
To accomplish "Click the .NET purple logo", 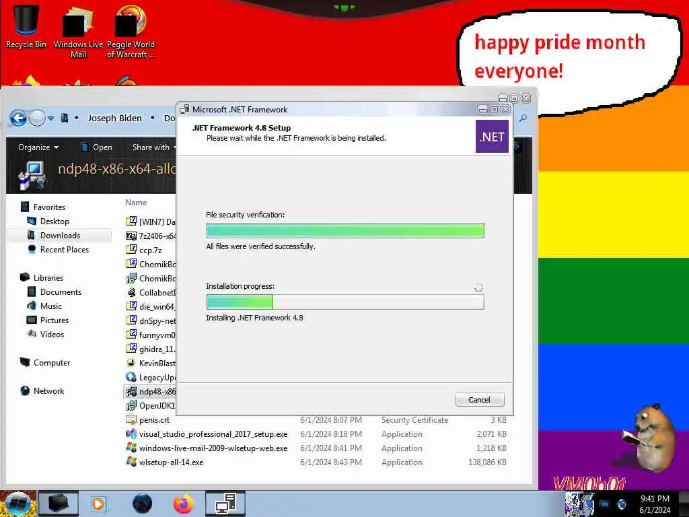I will point(492,137).
